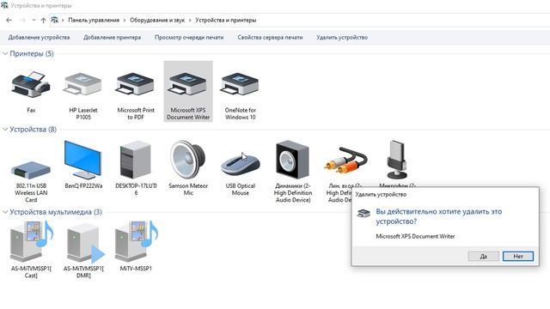Confirm deletion with Да button
The image size is (550, 309).
[x=483, y=256]
